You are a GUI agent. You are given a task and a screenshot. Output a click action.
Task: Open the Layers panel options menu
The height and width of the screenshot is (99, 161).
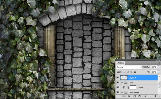click(159, 63)
